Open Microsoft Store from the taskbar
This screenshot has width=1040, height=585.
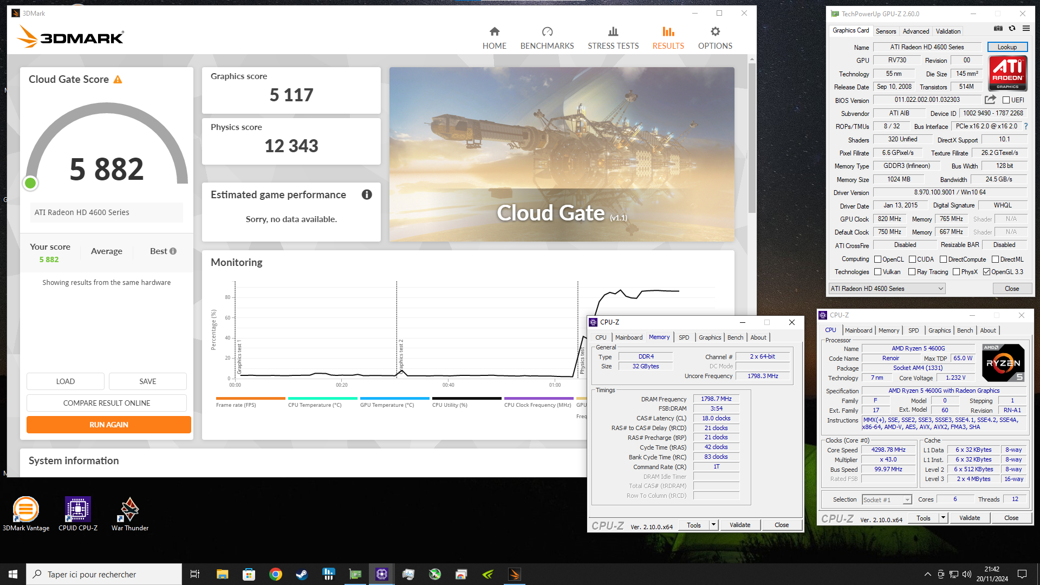coord(249,574)
